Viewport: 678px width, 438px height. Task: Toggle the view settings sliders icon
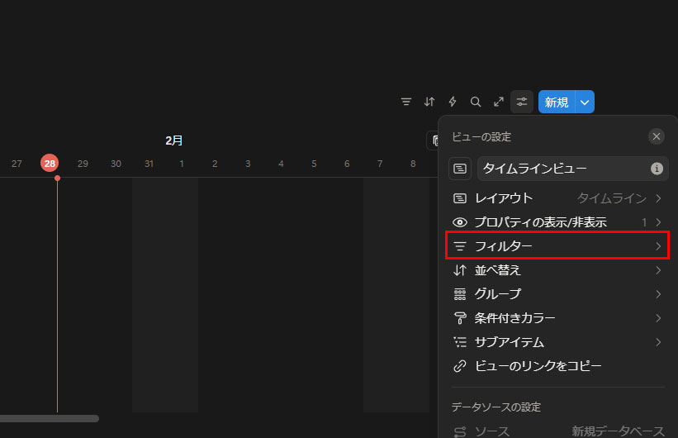click(522, 102)
